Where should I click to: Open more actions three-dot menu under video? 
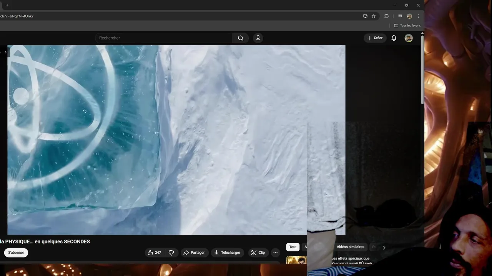(x=275, y=253)
